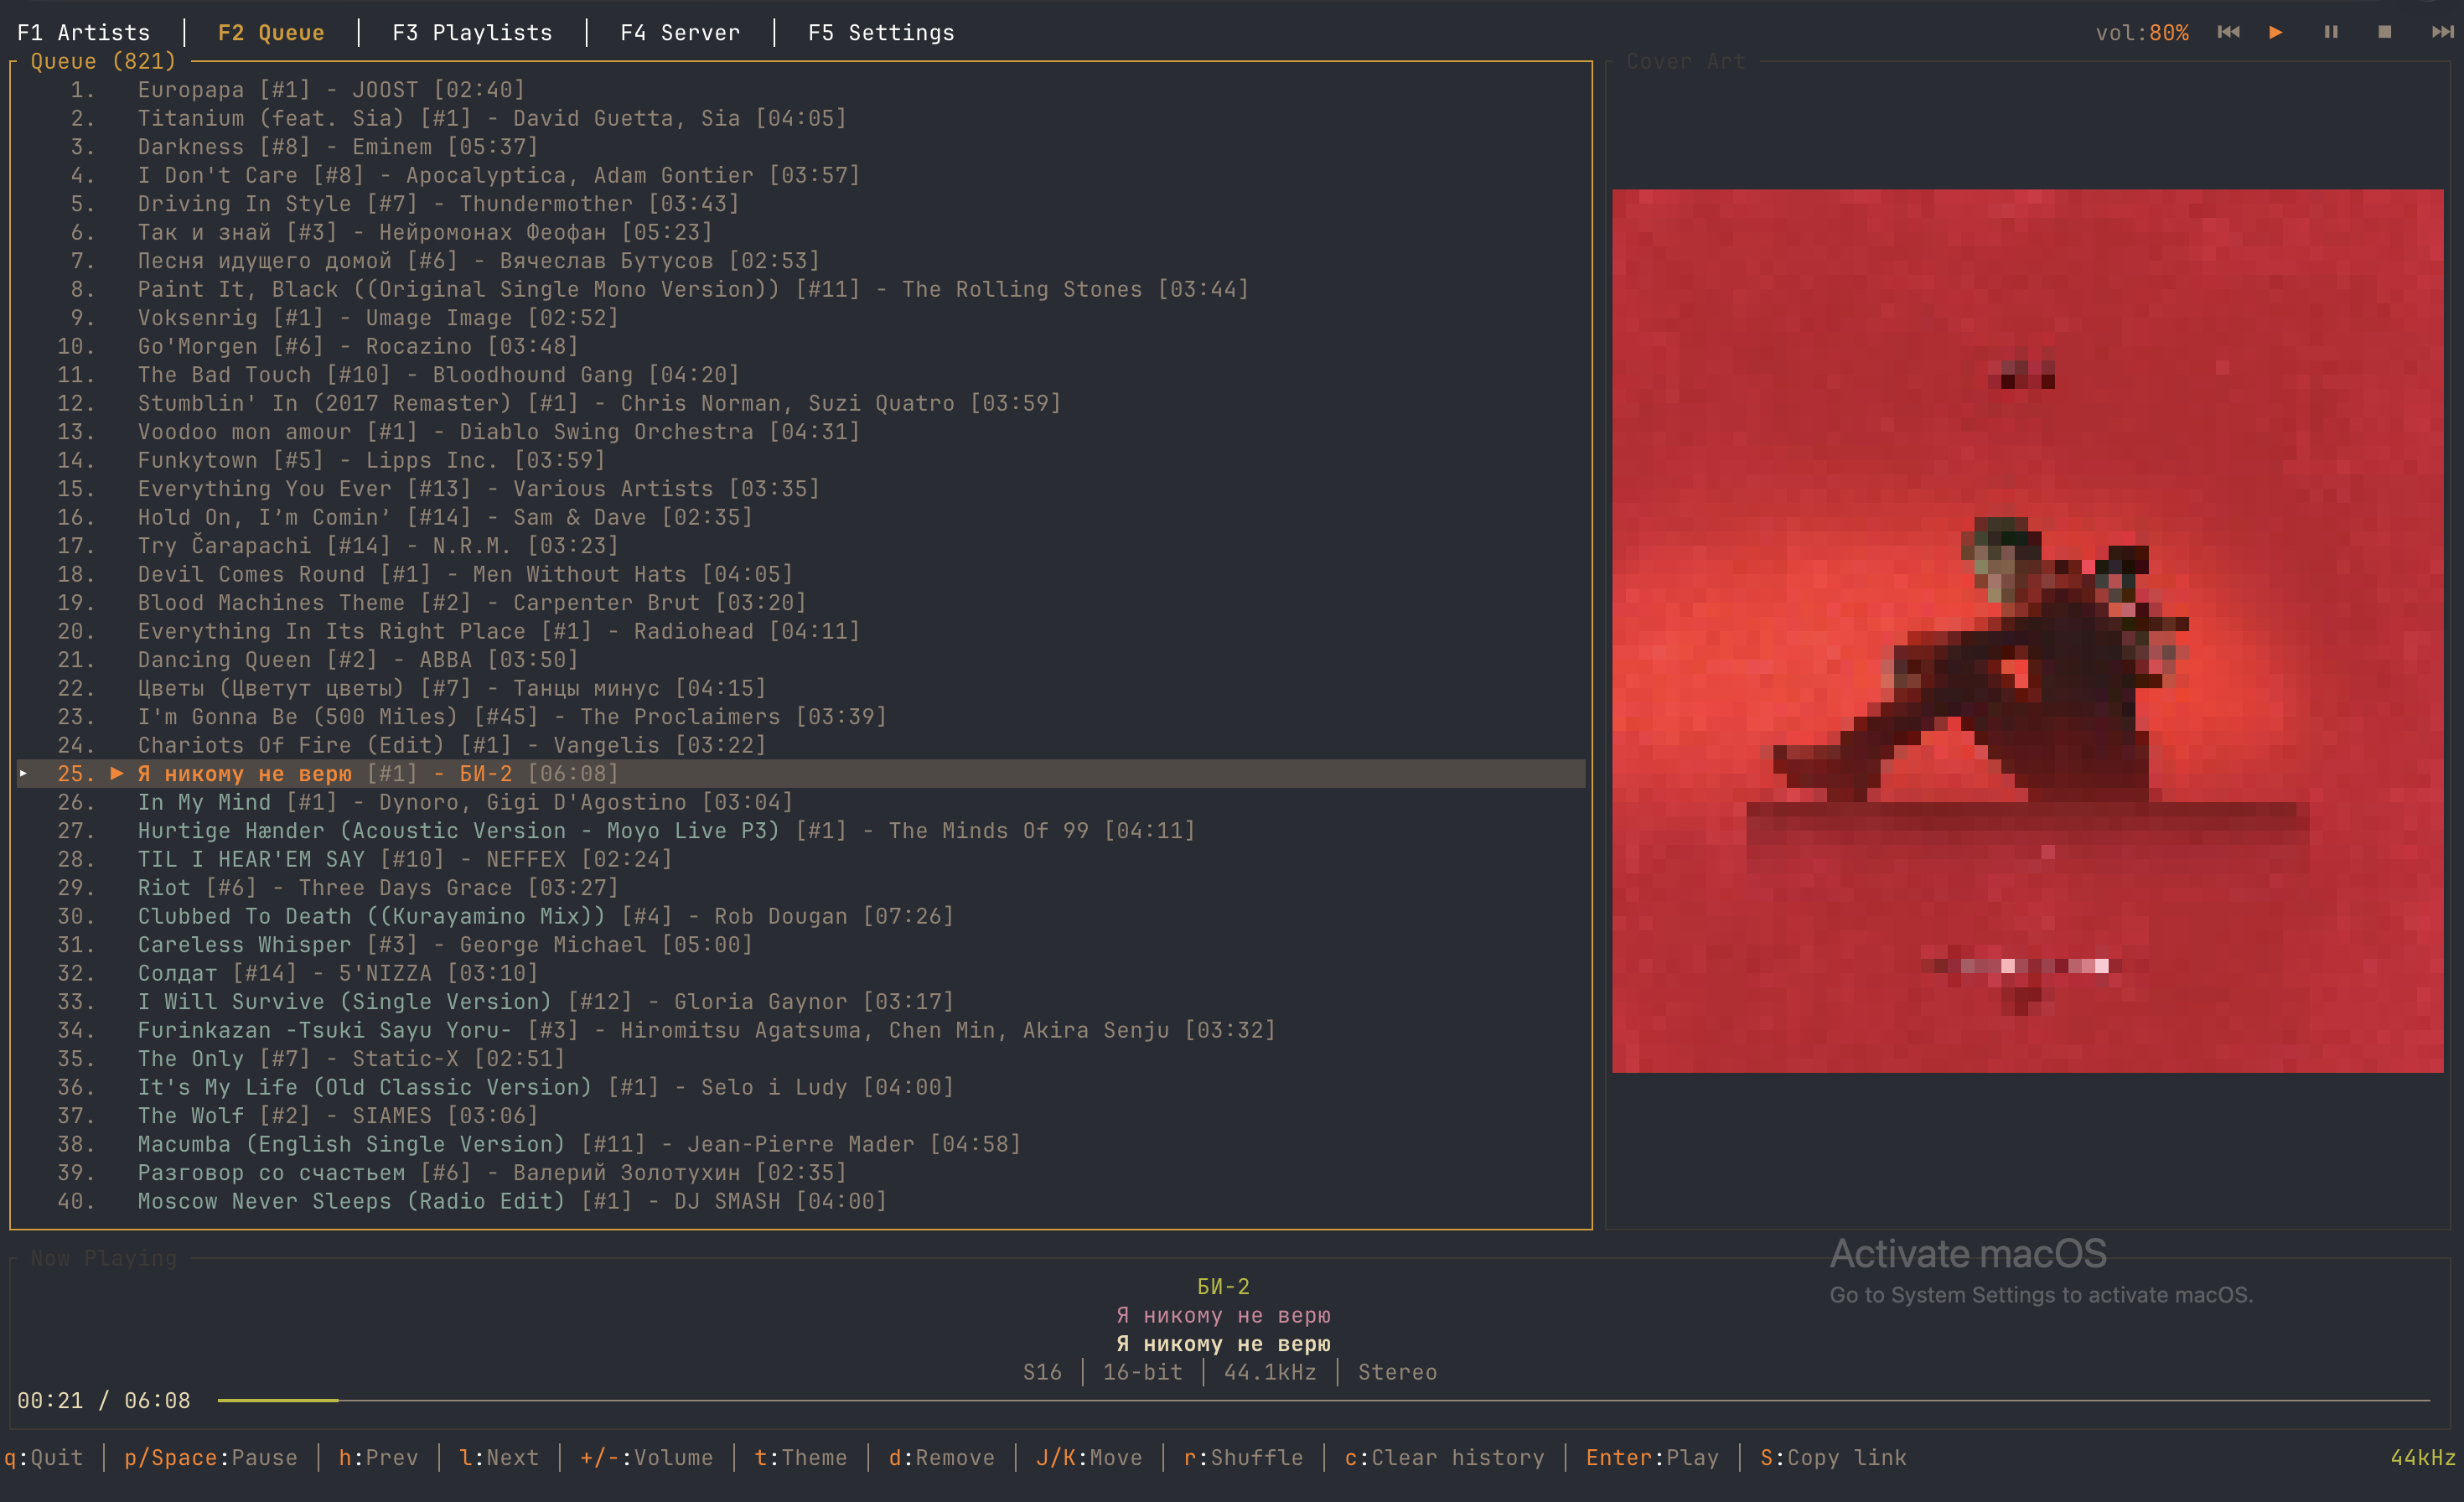Viewport: 2464px width, 1502px height.
Task: Click the now-playing arrow on track 25
Action: [117, 773]
